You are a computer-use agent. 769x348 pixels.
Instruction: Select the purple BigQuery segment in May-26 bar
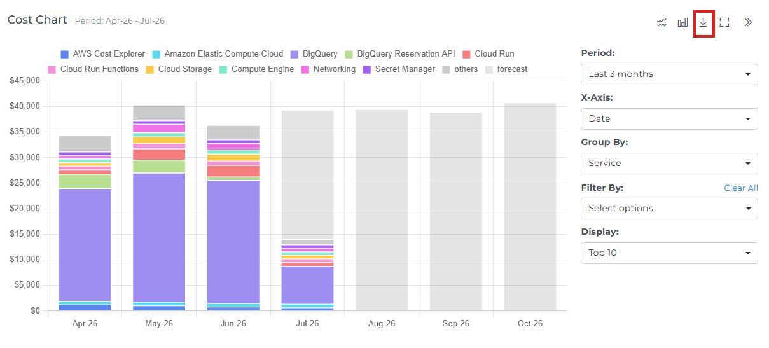pyautogui.click(x=159, y=237)
